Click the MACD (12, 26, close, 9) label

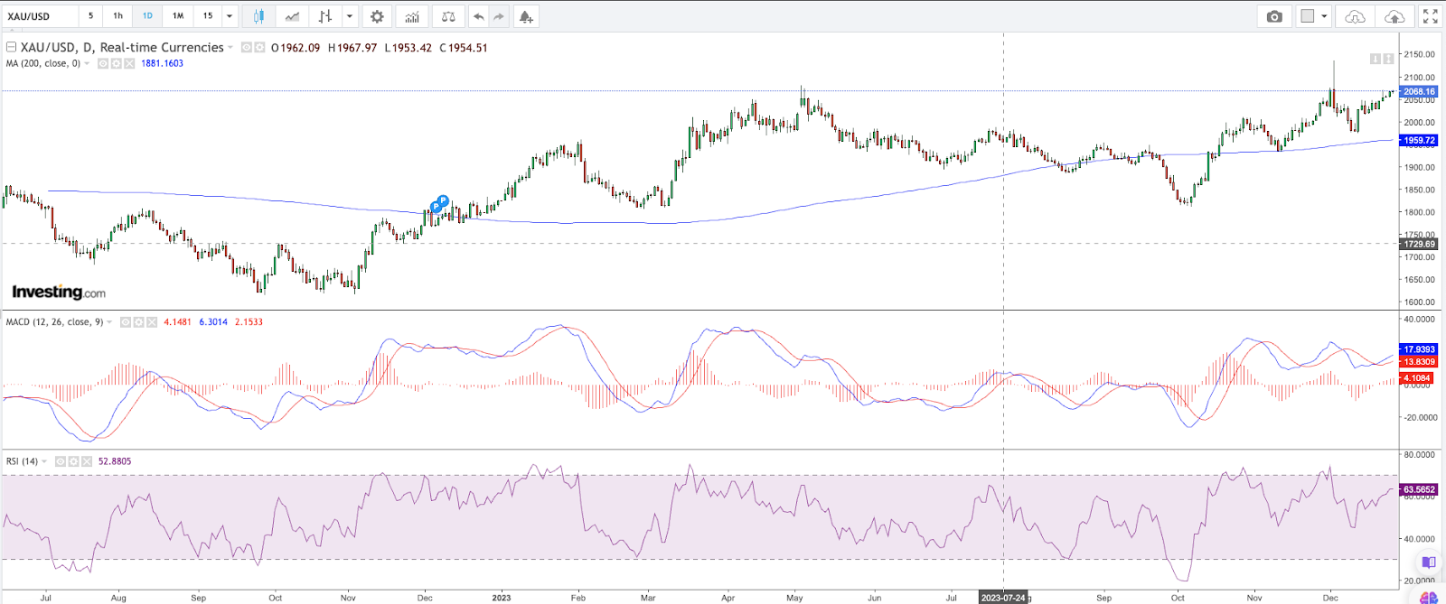pos(54,321)
